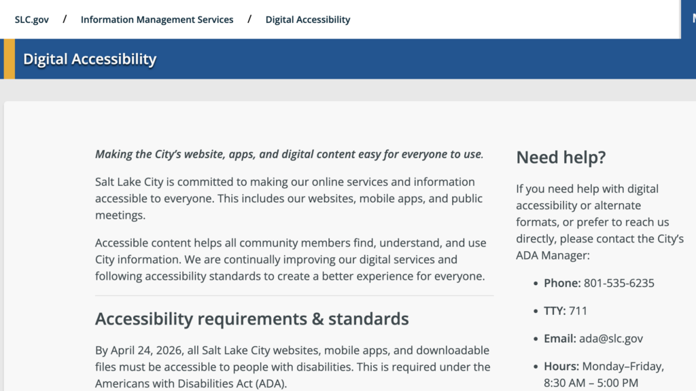Screen dimensions: 696x391
Task: Click the phone number 801-535-6235
Action: click(x=619, y=283)
